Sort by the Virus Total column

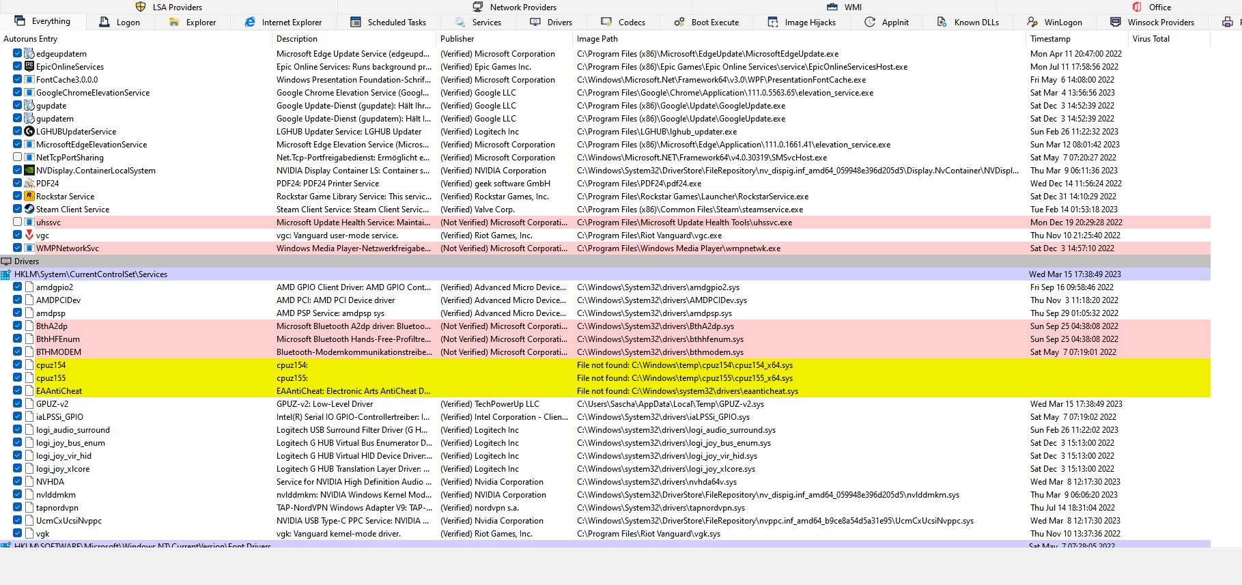click(x=1169, y=39)
